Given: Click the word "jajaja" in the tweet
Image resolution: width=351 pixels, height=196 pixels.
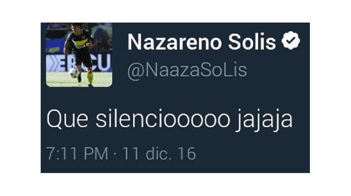Looking at the screenshot, I should (264, 121).
